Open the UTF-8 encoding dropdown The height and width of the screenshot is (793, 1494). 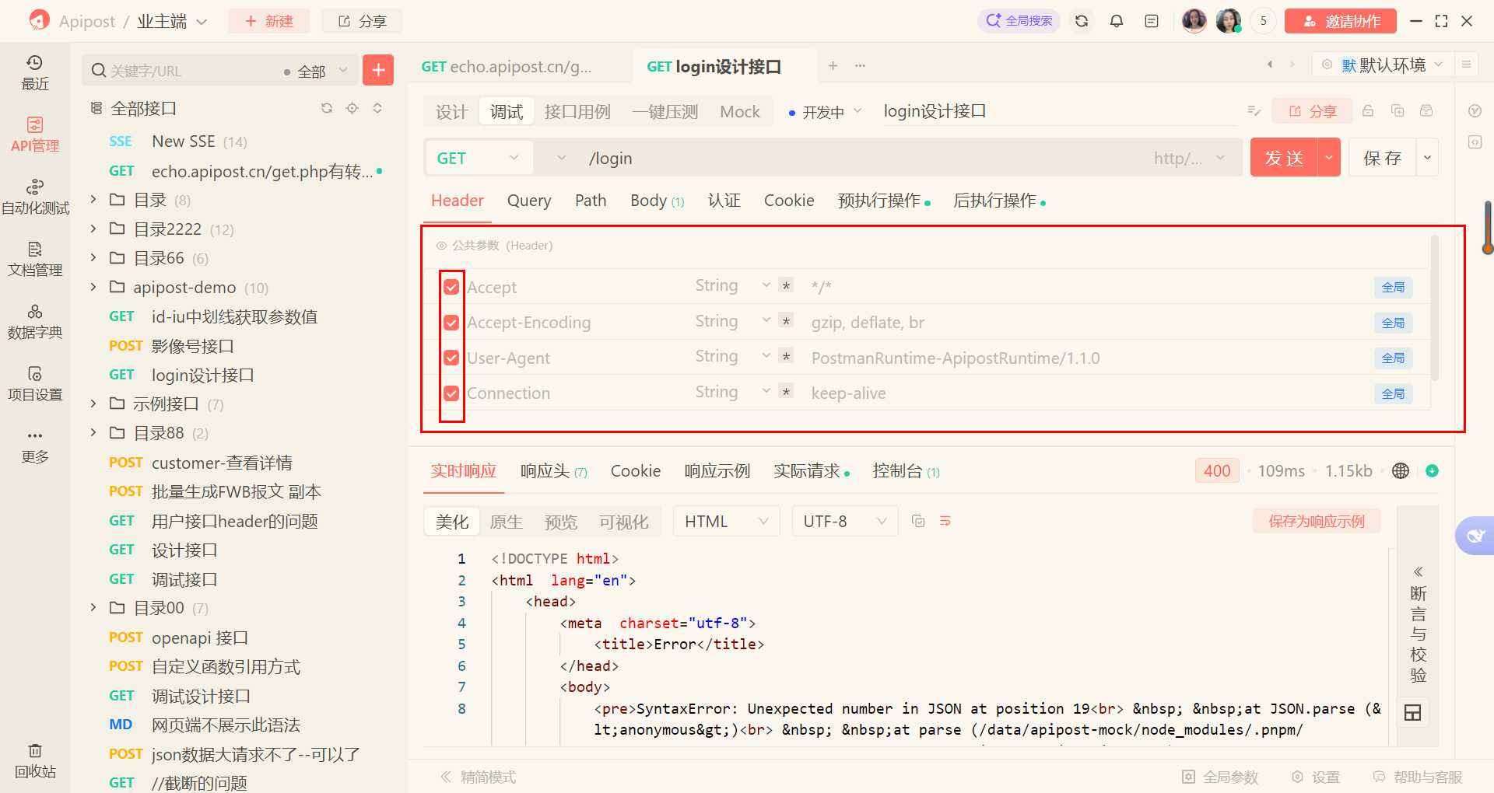[x=845, y=521]
